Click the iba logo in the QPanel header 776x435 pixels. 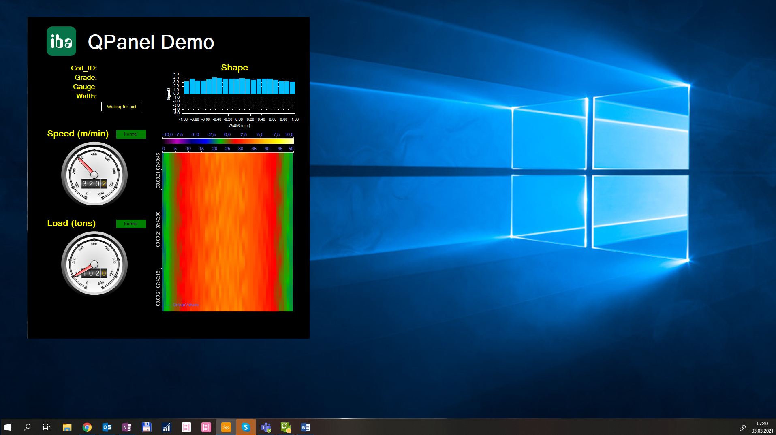point(61,41)
